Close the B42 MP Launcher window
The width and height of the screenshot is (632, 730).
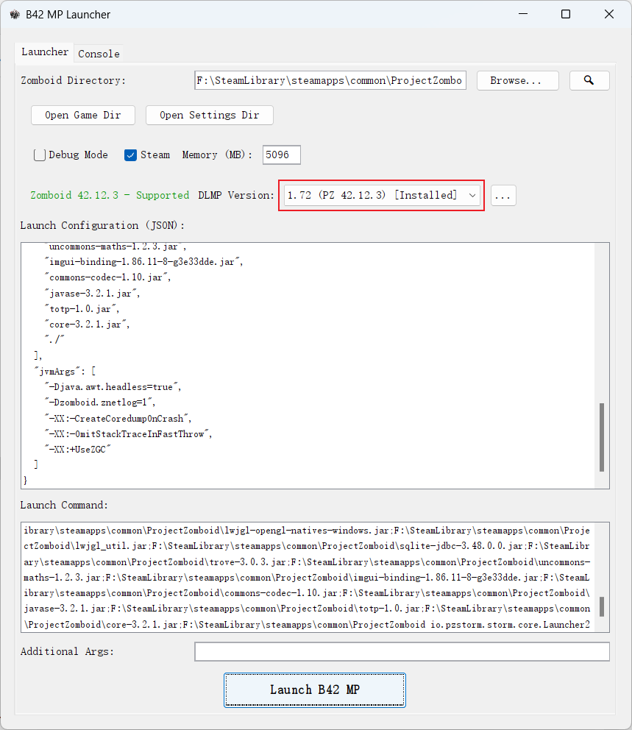pyautogui.click(x=608, y=15)
